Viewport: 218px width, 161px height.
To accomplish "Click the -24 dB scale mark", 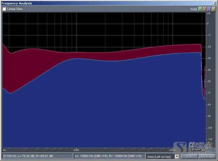I will click(209, 47).
